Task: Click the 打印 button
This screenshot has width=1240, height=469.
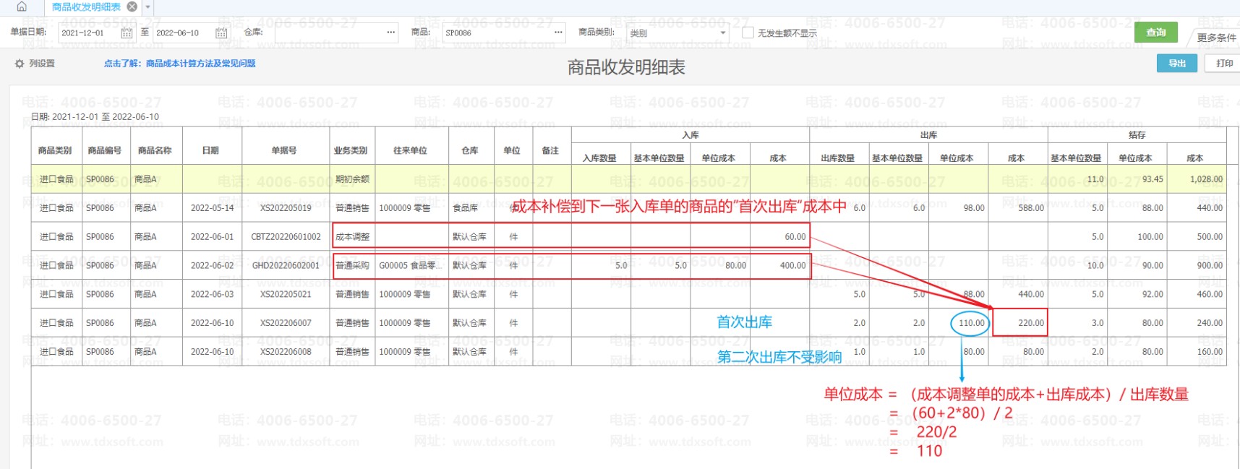Action: 1224,64
